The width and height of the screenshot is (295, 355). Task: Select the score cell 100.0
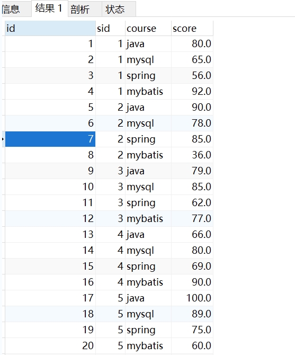click(192, 298)
